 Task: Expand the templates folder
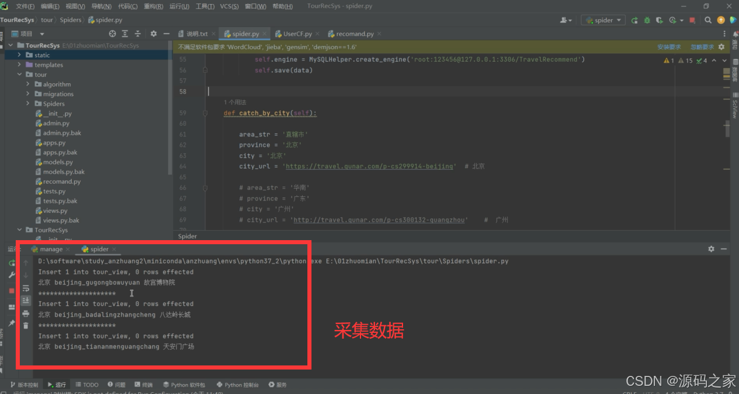tap(19, 65)
